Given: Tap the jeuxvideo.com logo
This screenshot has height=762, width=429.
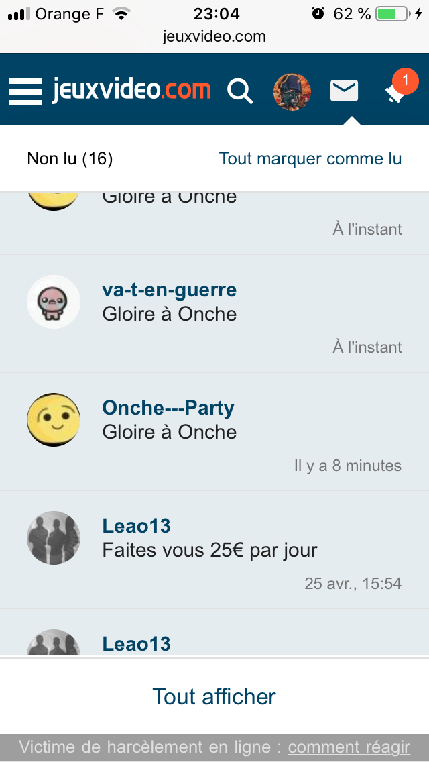Looking at the screenshot, I should [x=131, y=90].
